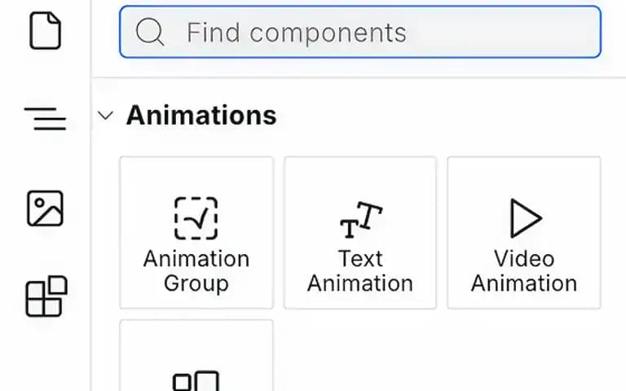
Task: Click the "Text Animation" label text
Action: coord(360,271)
